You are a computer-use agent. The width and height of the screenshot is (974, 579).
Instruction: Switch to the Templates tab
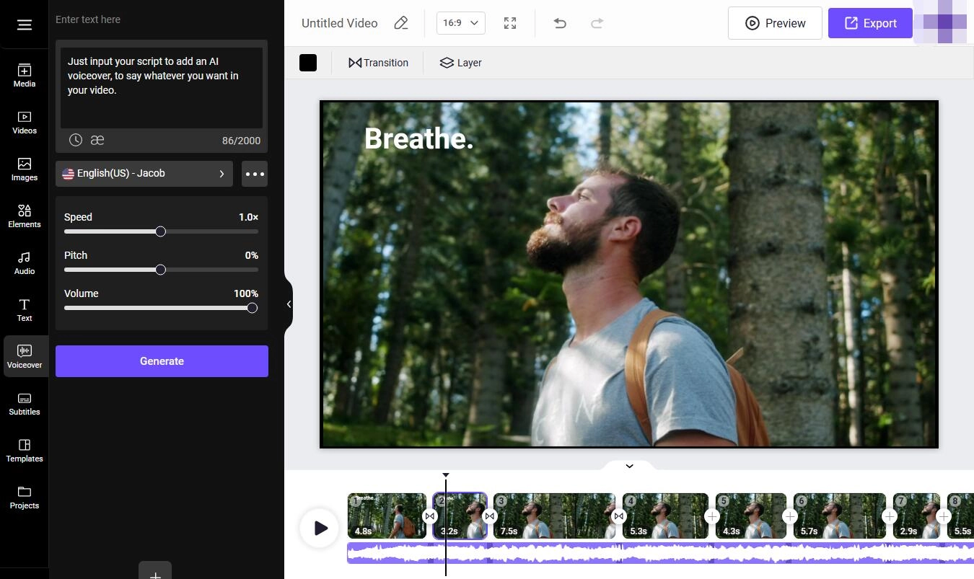[x=25, y=451]
